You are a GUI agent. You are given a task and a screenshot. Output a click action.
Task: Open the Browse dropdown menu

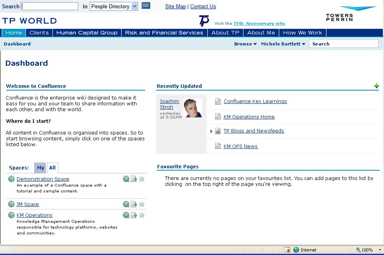pyautogui.click(x=245, y=44)
